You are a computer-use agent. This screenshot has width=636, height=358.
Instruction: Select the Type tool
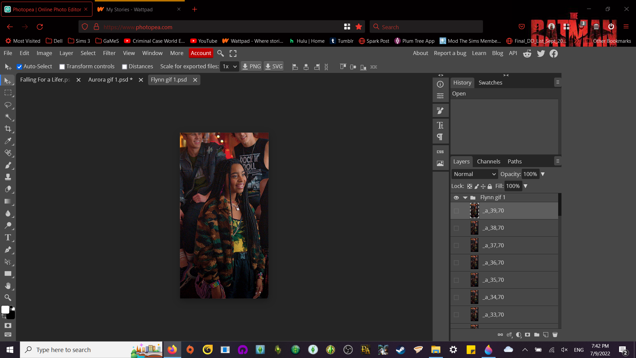tap(8, 238)
